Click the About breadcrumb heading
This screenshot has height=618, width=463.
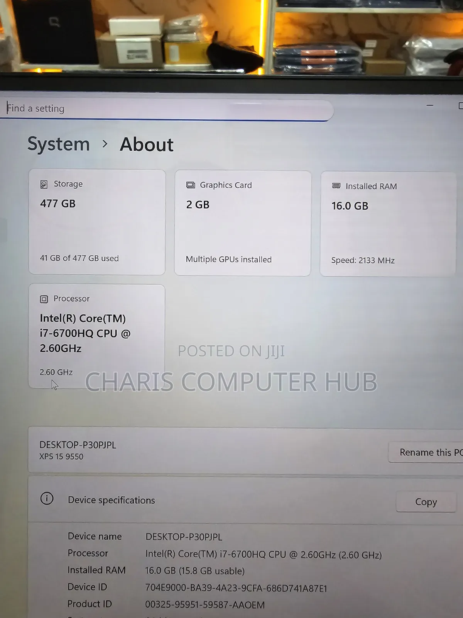point(147,144)
